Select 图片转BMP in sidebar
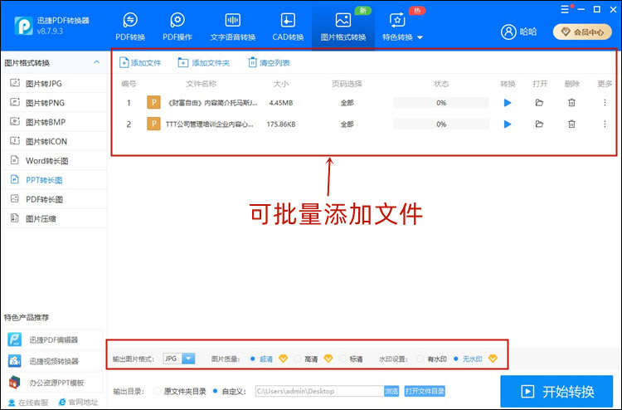This screenshot has width=622, height=410. (x=54, y=122)
